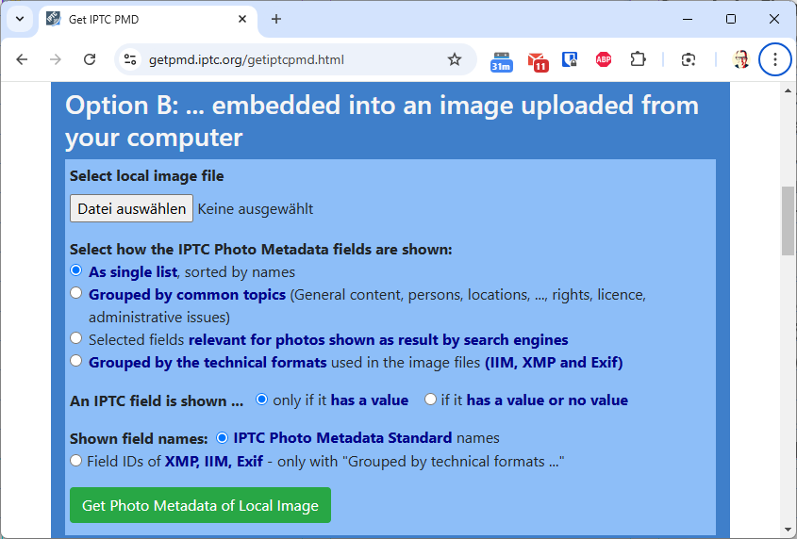Viewport: 797px width, 539px height.
Task: Focus the address bar URL getpmd.iptc.org
Action: point(246,60)
